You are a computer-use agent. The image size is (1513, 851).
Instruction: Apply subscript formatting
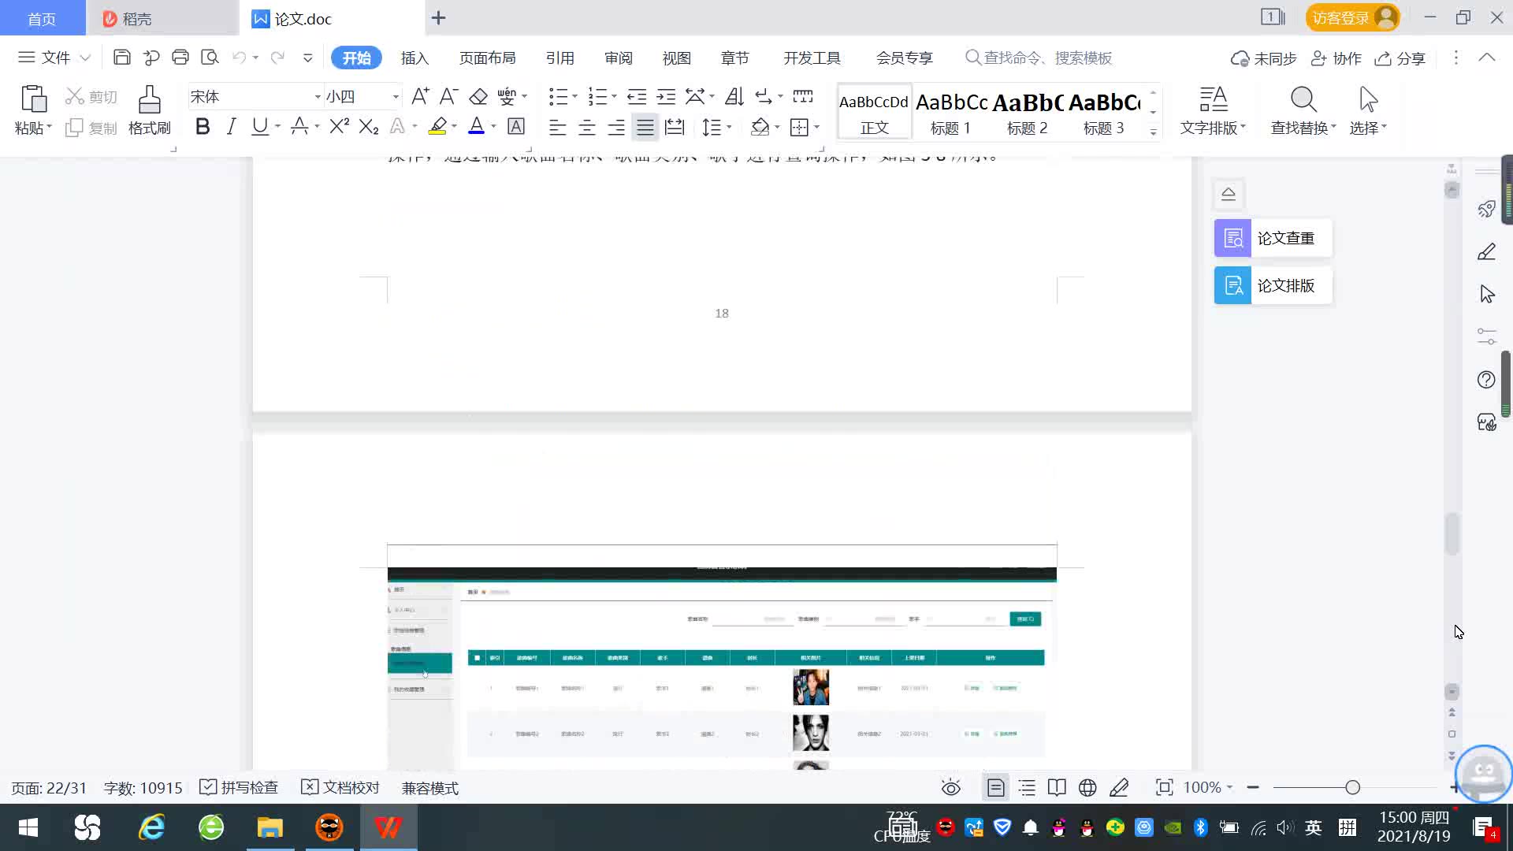tap(369, 126)
